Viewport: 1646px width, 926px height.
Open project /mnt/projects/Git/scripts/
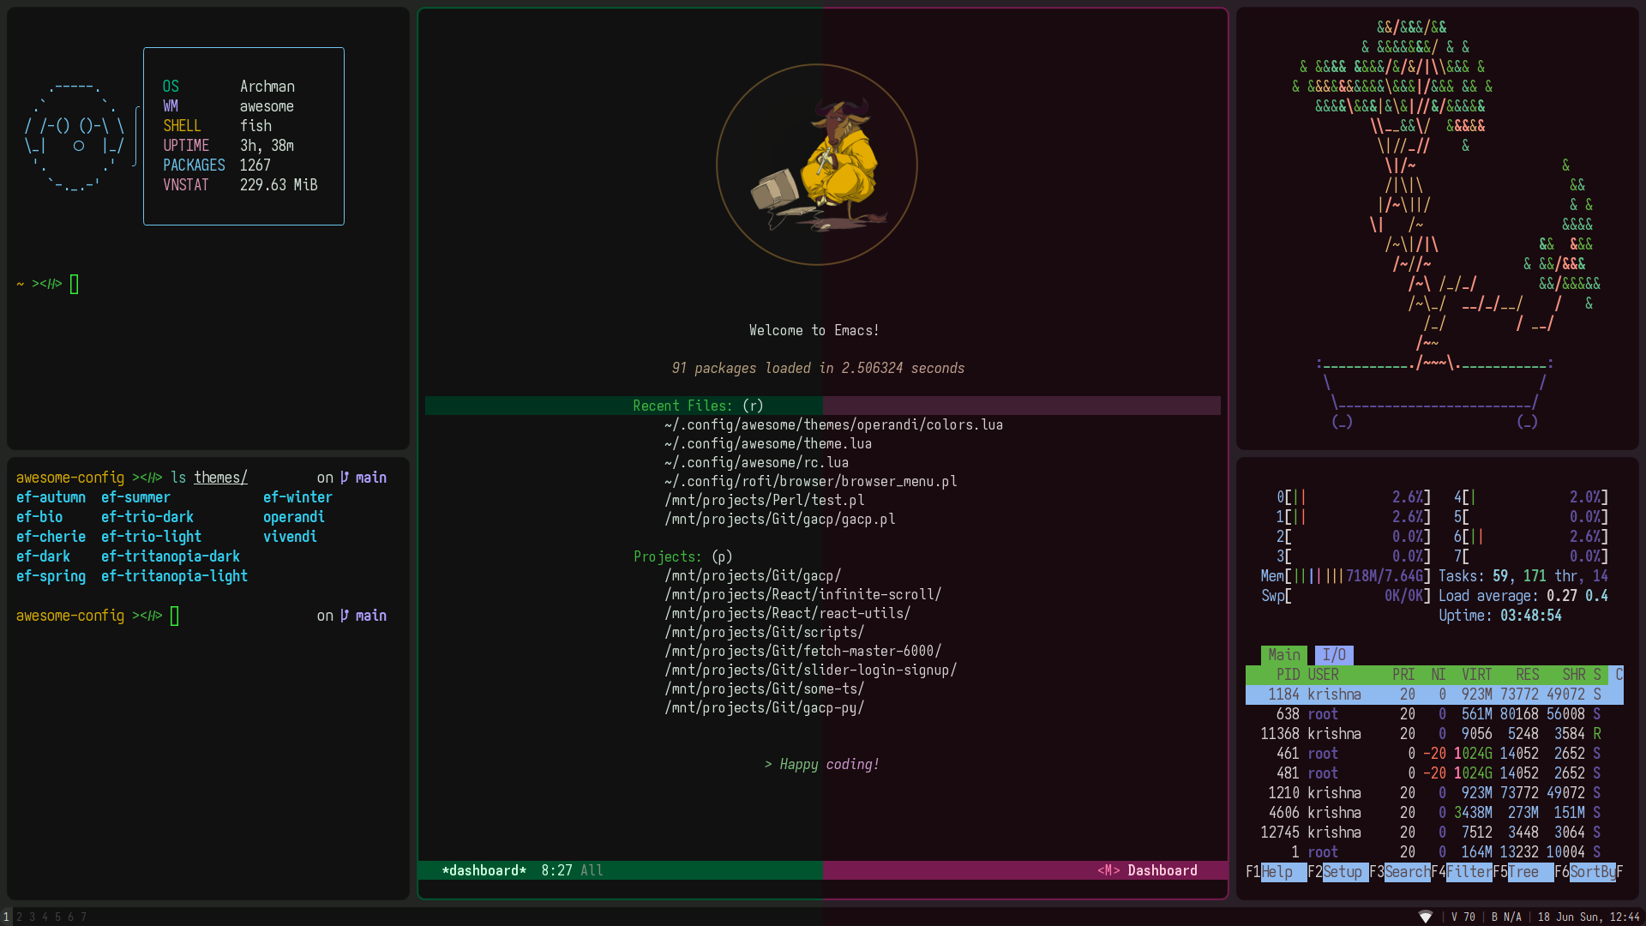765,632
